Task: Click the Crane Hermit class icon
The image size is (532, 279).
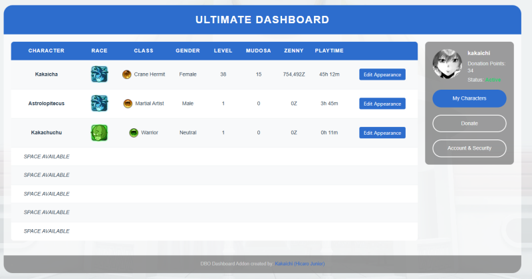Action: (x=127, y=74)
